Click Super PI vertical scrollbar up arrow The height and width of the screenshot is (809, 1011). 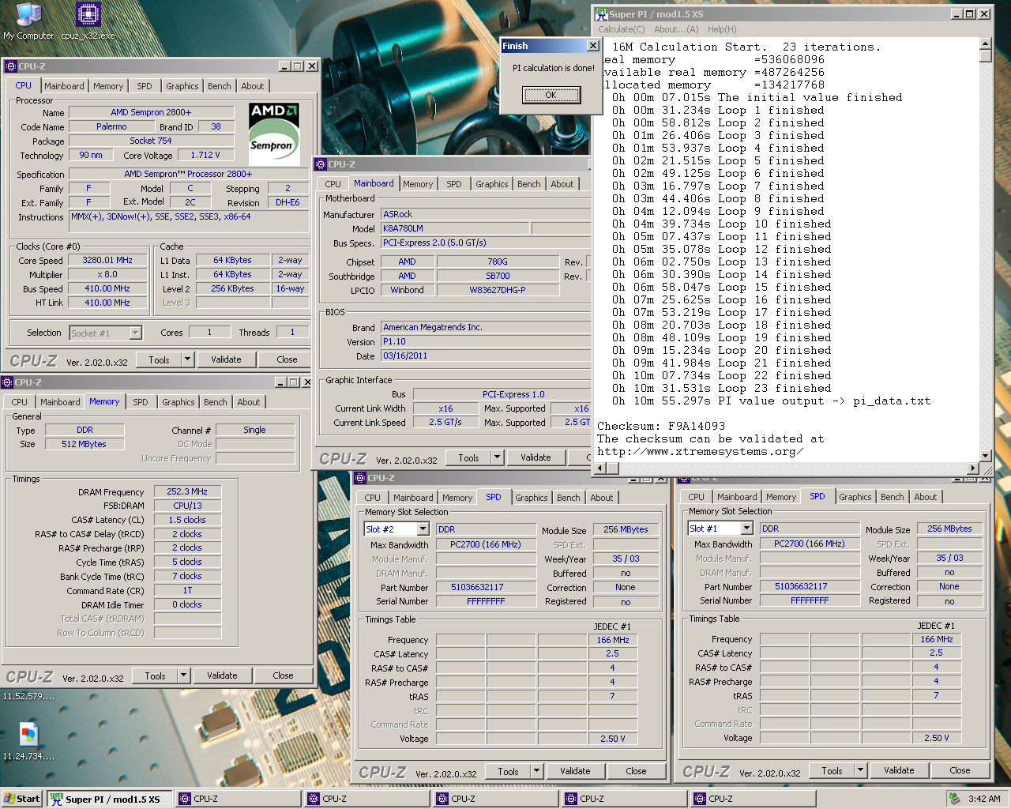click(985, 43)
